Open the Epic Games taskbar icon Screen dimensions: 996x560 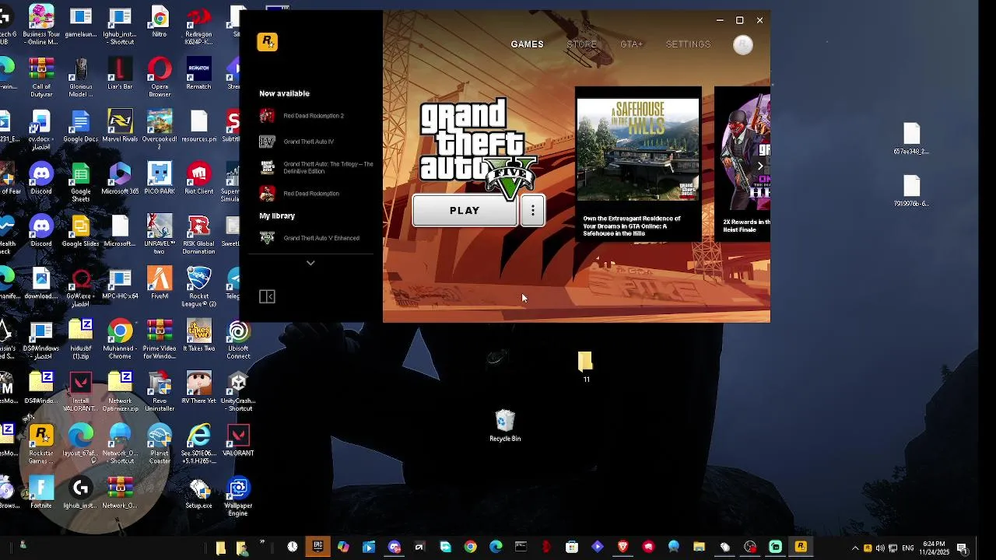(317, 547)
